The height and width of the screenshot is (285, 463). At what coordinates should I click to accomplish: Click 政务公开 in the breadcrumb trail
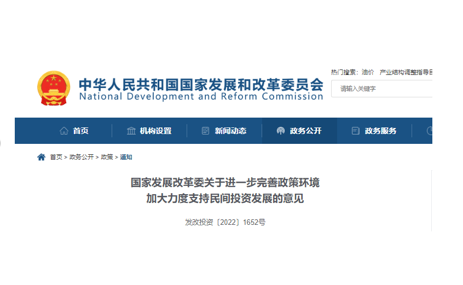tap(82, 157)
